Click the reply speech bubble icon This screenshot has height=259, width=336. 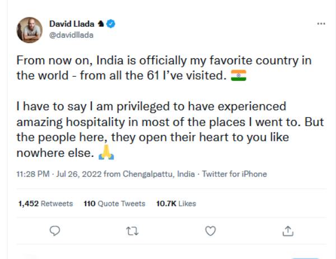[x=55, y=230]
